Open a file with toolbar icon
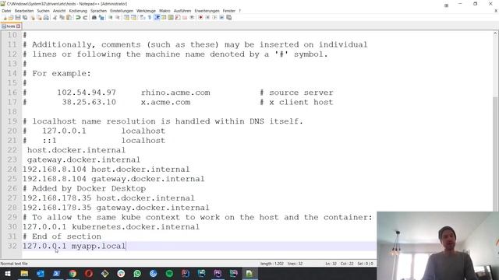The image size is (499, 280). pos(11,17)
